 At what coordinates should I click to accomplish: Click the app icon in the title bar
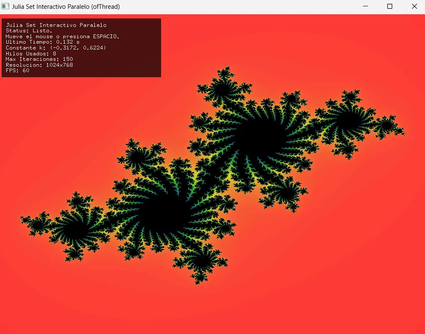coord(5,6)
